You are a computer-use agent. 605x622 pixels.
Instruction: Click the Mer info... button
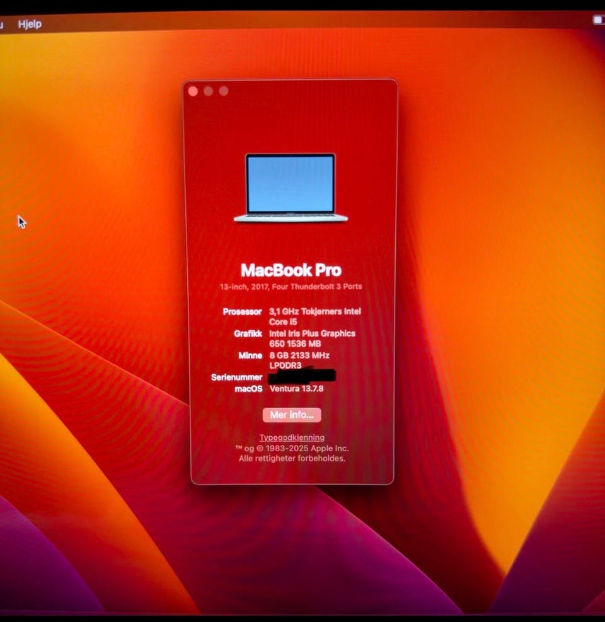pos(292,415)
